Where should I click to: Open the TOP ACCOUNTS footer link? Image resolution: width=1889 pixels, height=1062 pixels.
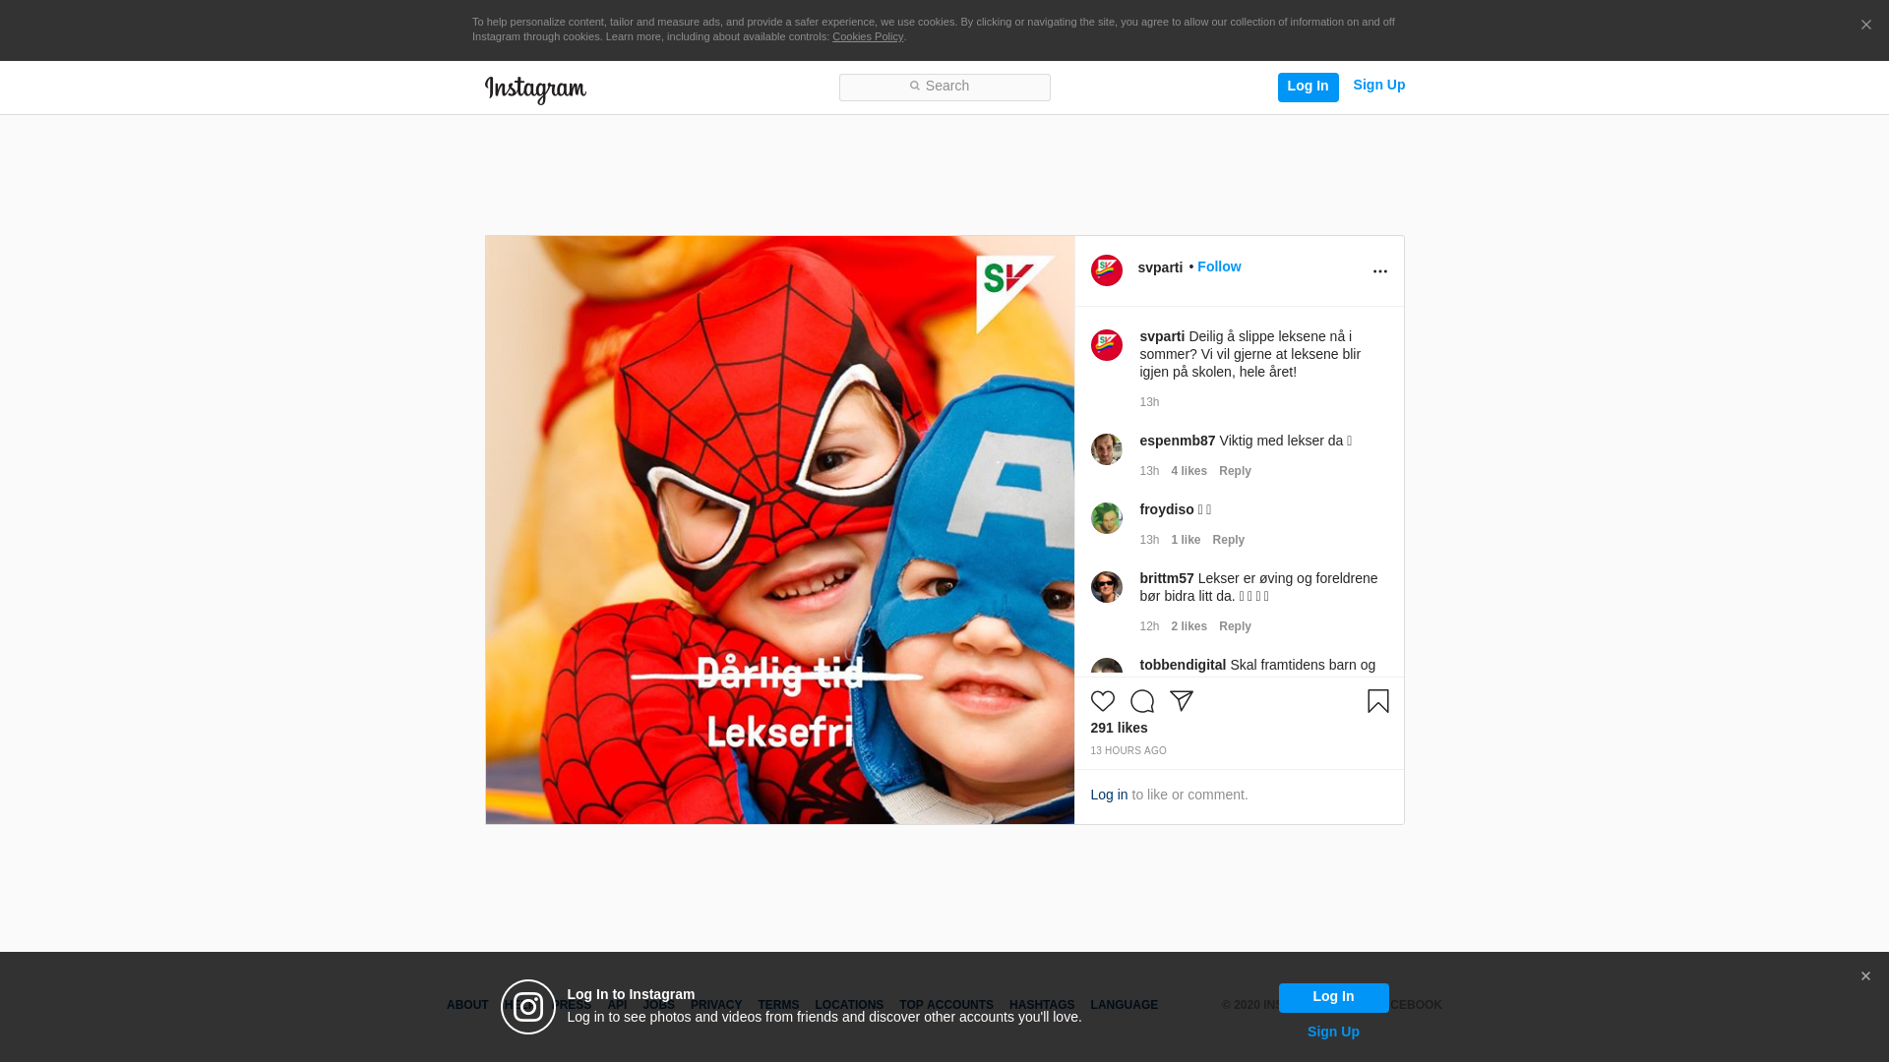(x=945, y=1005)
